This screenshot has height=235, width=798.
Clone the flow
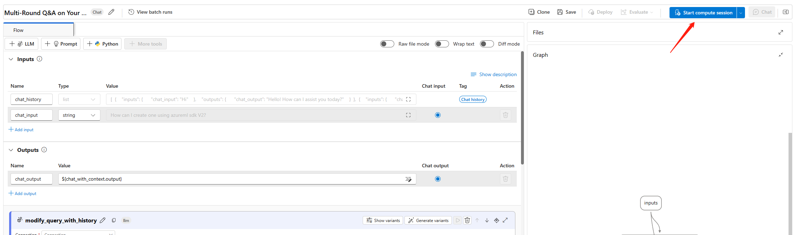539,12
